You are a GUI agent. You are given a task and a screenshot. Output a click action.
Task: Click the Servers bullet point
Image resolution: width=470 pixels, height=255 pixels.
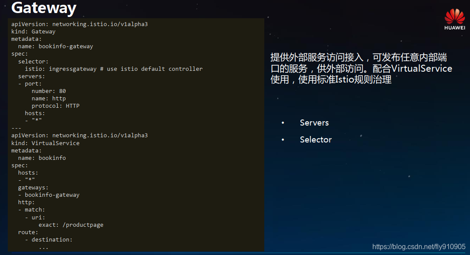(x=314, y=123)
